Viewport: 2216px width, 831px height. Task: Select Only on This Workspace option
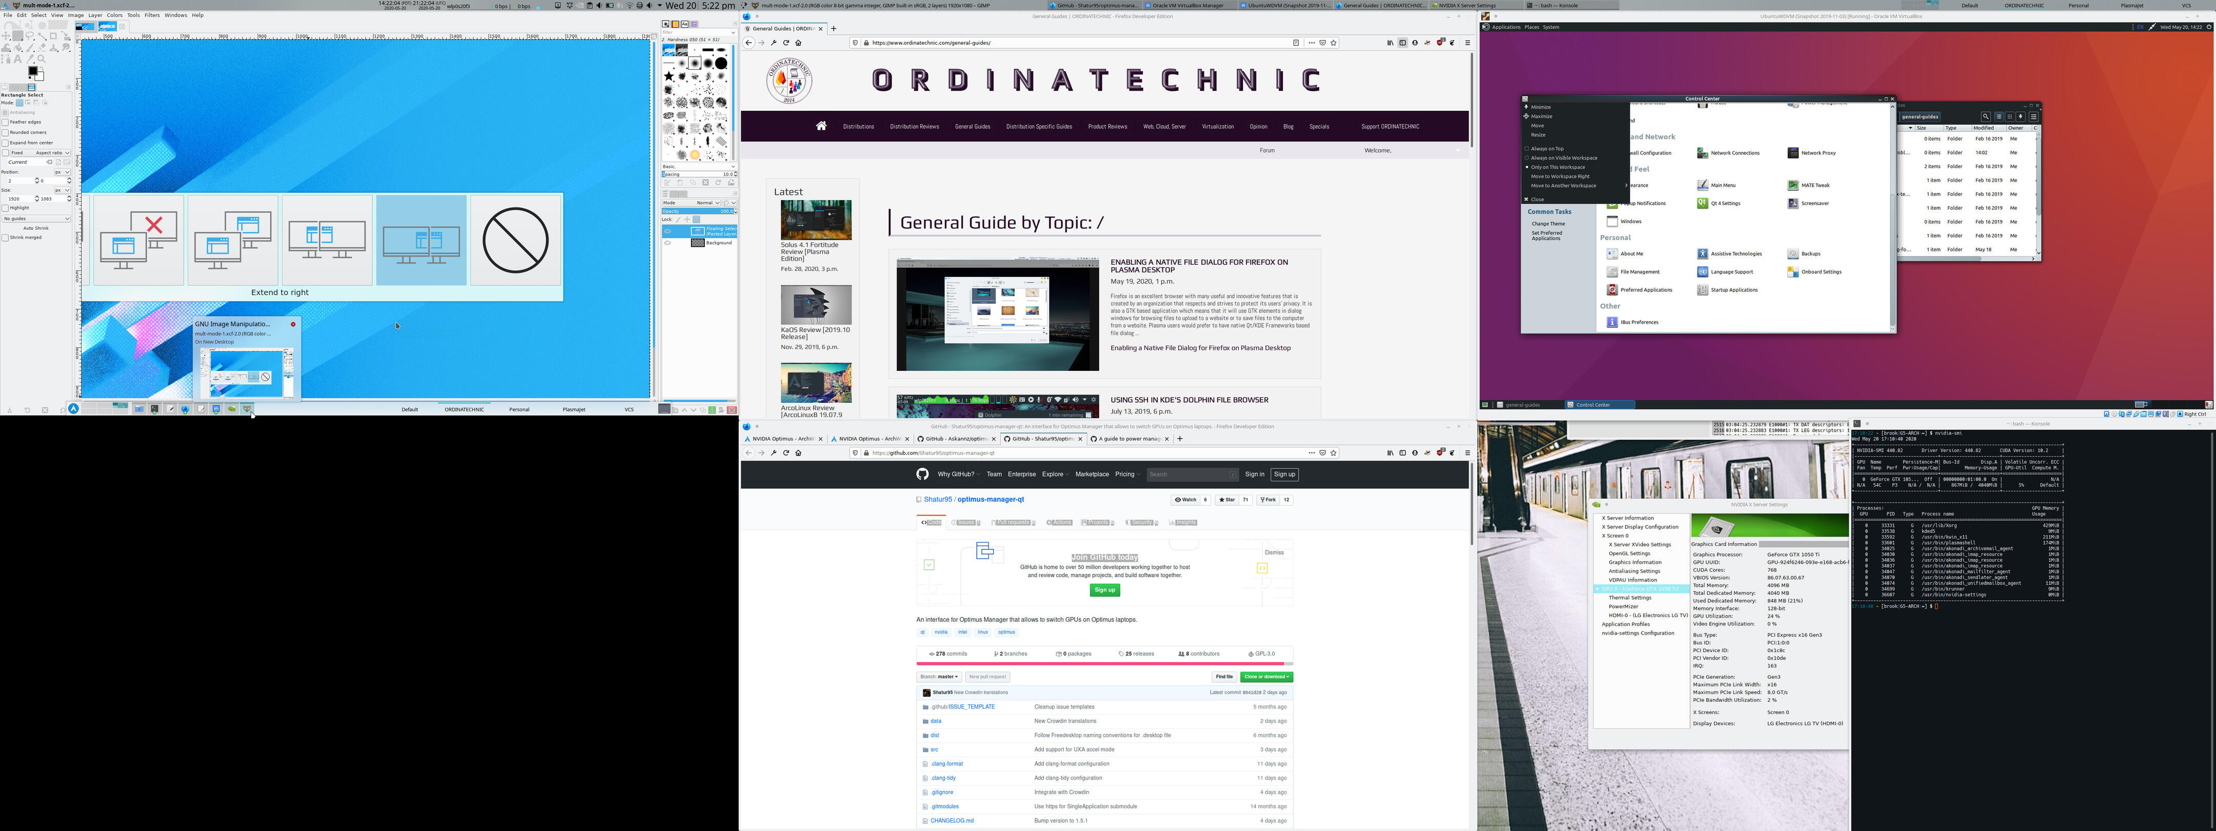click(x=1558, y=167)
